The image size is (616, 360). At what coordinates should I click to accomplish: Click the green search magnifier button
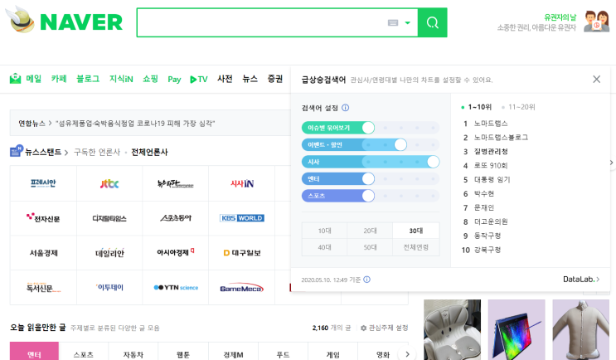(432, 22)
